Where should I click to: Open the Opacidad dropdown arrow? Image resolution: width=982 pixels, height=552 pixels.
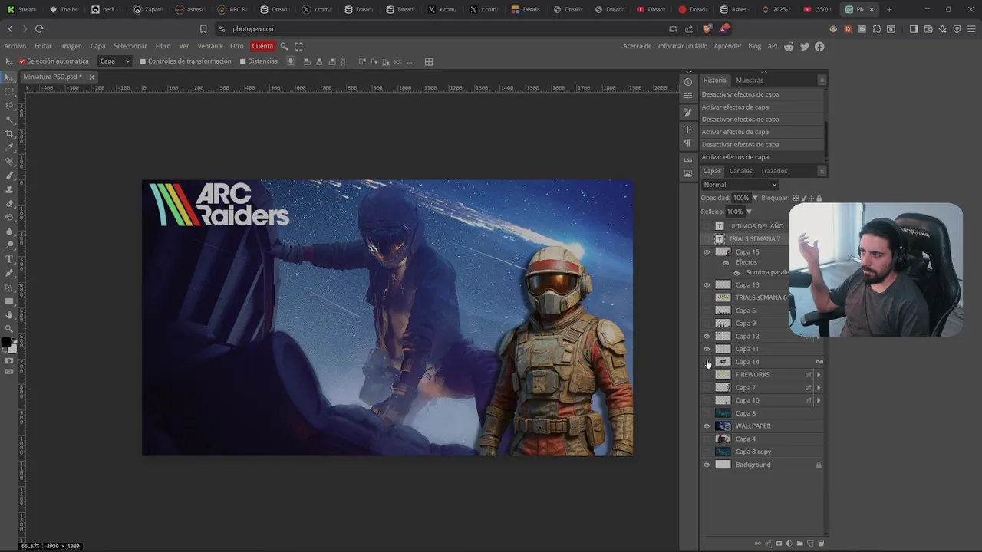click(755, 198)
